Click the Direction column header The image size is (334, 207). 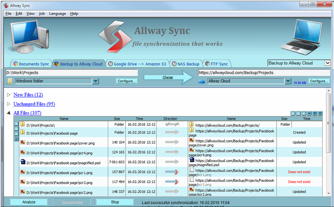click(x=170, y=119)
